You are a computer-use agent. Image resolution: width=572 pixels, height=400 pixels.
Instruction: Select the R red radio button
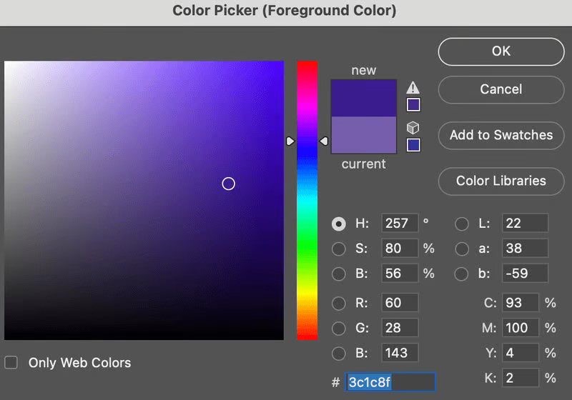339,303
